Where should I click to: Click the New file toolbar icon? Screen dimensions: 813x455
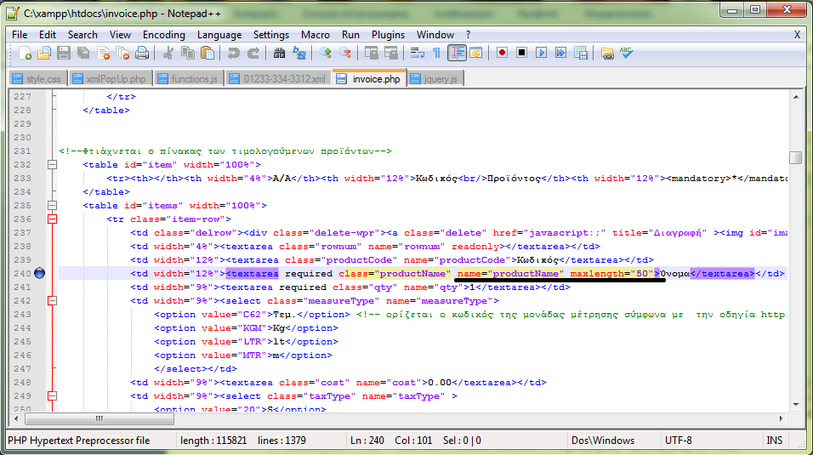click(x=25, y=53)
